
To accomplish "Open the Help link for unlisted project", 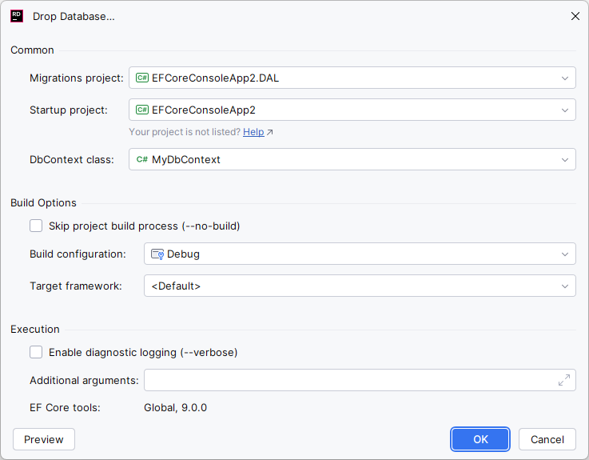I will point(253,132).
